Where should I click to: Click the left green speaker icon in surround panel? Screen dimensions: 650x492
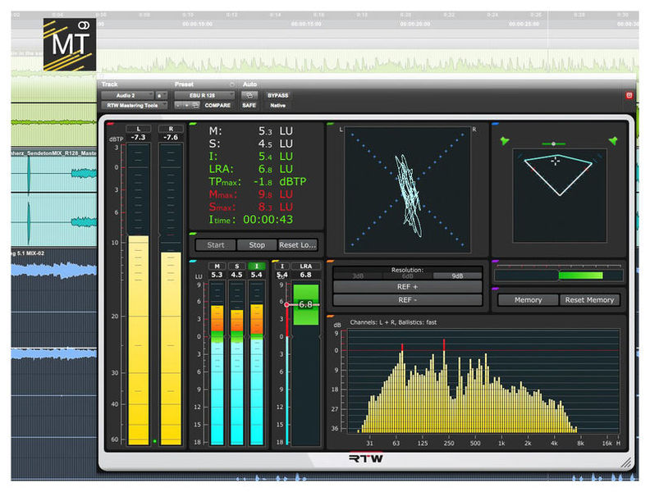[x=505, y=141]
